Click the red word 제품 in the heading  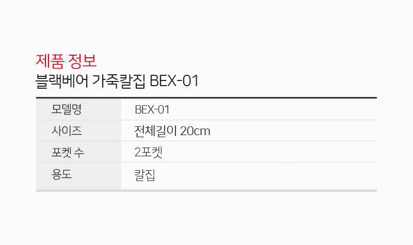[50, 61]
